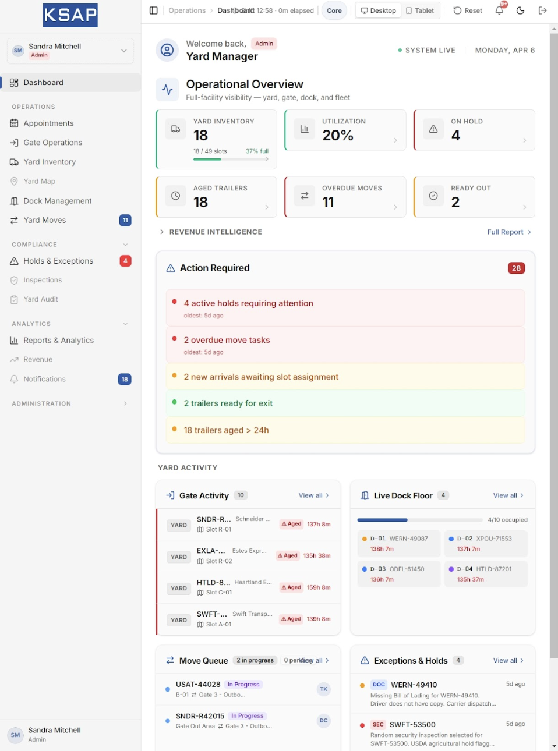Select the Desktop view toggle
This screenshot has height=751, width=558.
379,10
